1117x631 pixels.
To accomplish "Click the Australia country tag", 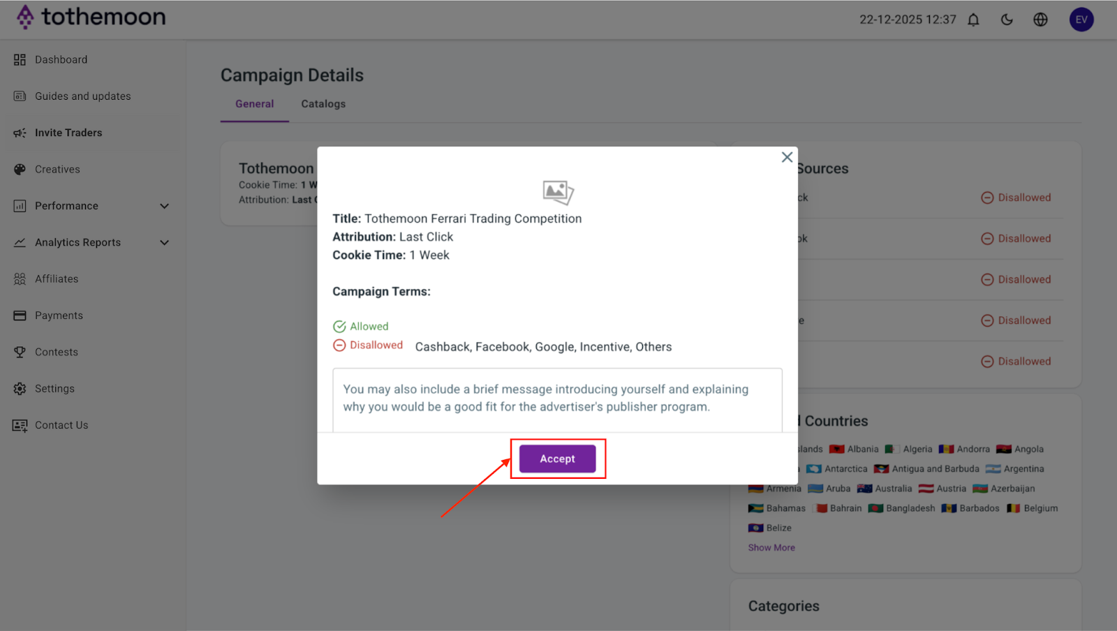I will pyautogui.click(x=885, y=489).
